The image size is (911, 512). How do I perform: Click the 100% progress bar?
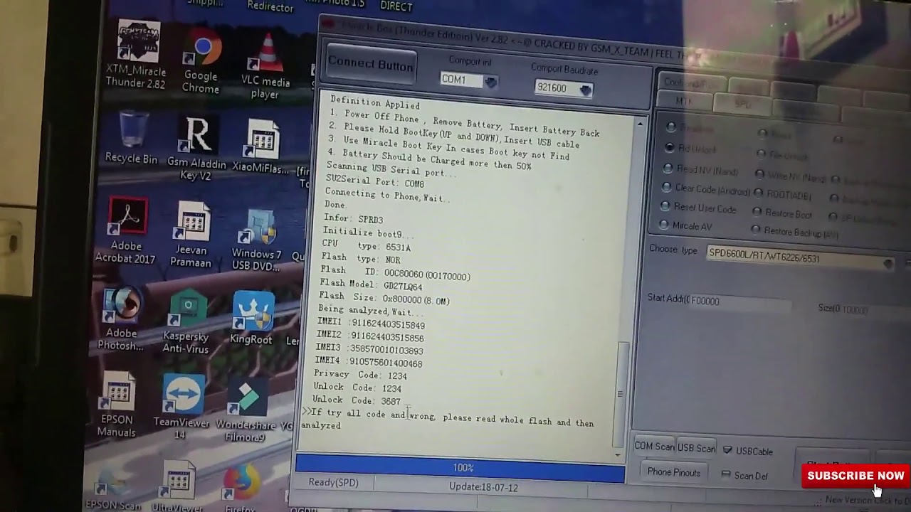[460, 467]
